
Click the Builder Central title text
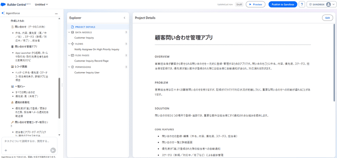point(17,4)
